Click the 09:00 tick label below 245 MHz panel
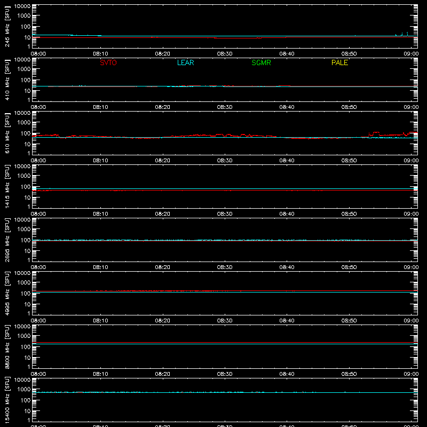Viewport: 427px width, 427px height. (411, 54)
